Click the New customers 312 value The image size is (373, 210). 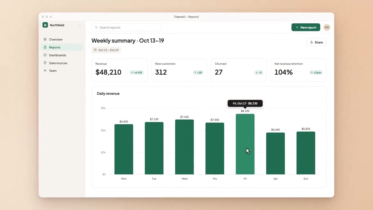point(161,72)
